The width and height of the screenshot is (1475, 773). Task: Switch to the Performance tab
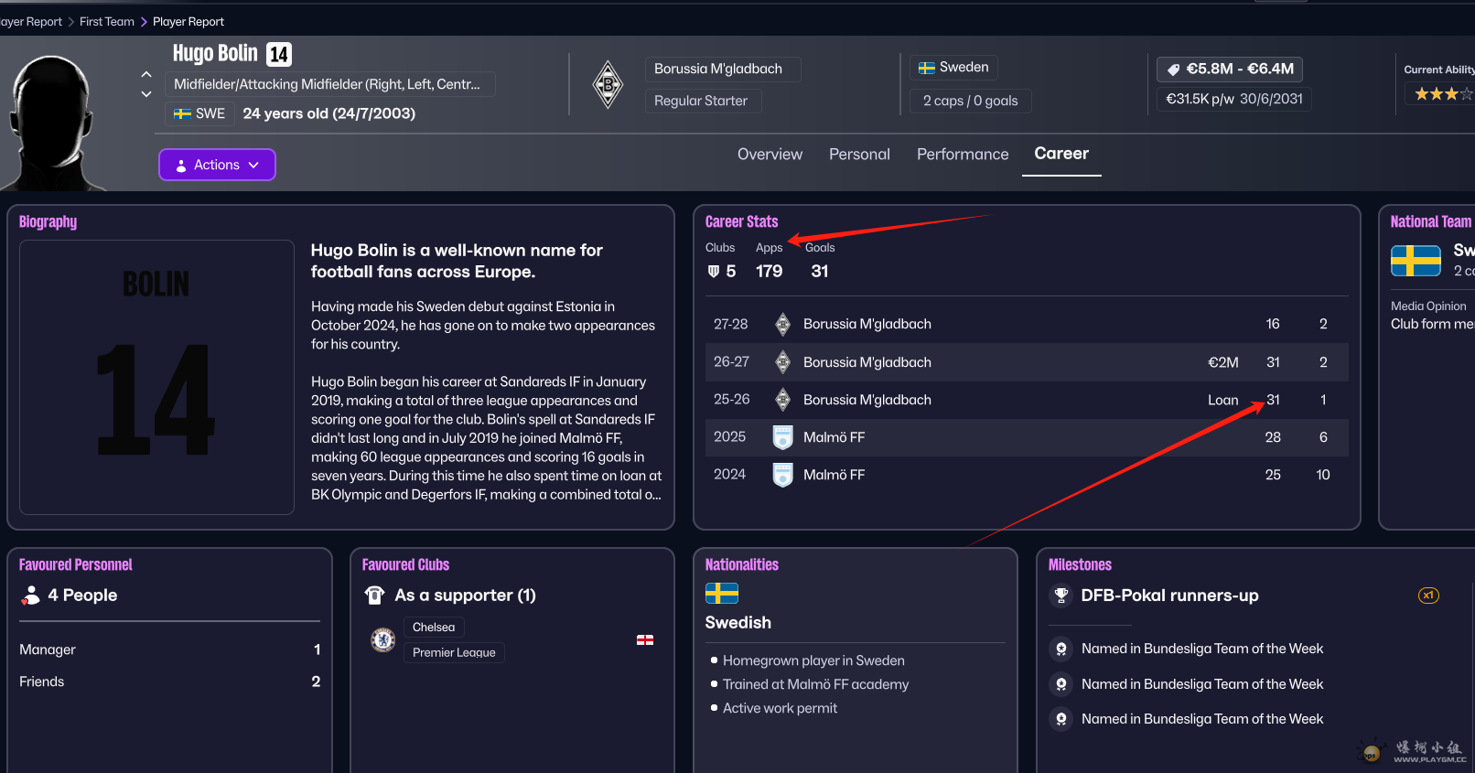click(x=963, y=155)
